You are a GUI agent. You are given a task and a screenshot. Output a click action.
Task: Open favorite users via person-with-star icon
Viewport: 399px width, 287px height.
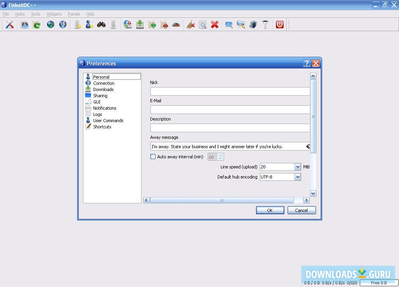[x=89, y=24]
